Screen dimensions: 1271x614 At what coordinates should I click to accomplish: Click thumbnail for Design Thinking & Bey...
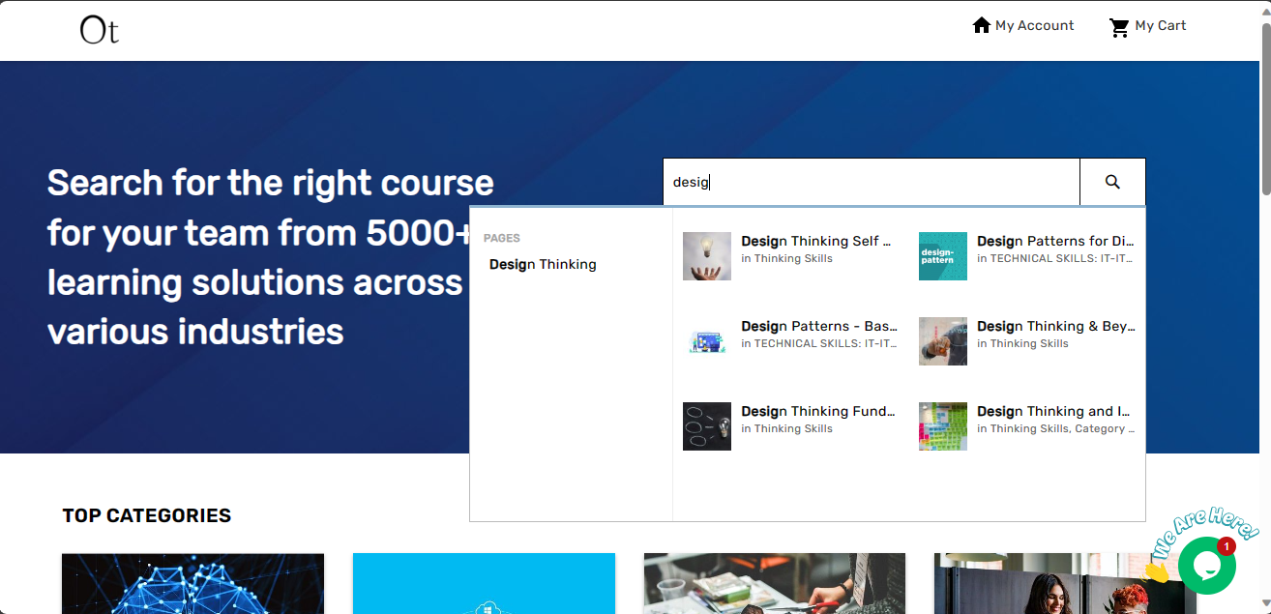click(x=943, y=341)
